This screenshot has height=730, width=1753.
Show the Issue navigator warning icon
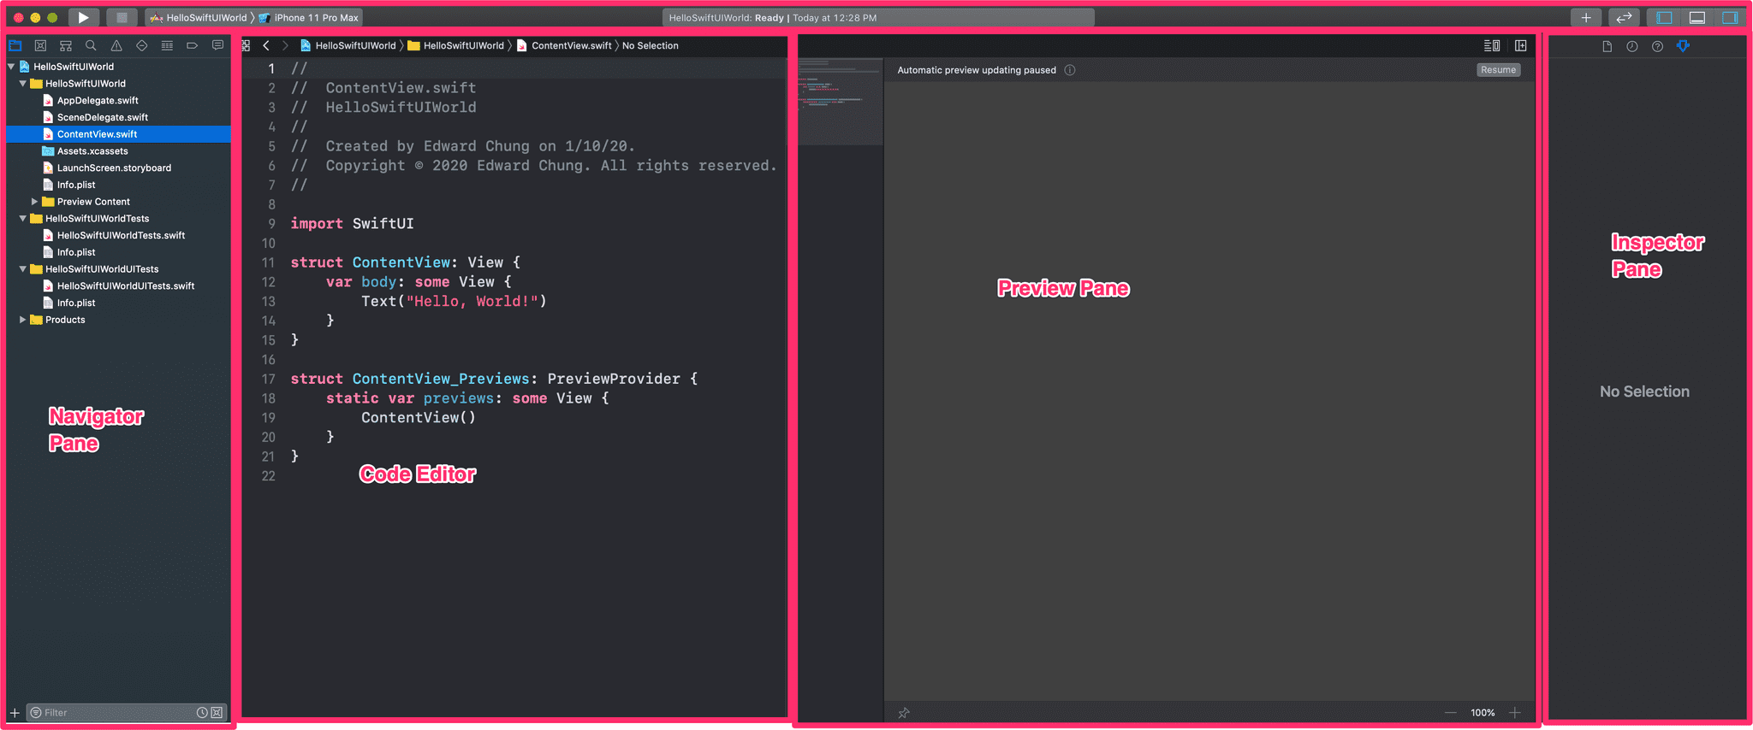coord(116,45)
